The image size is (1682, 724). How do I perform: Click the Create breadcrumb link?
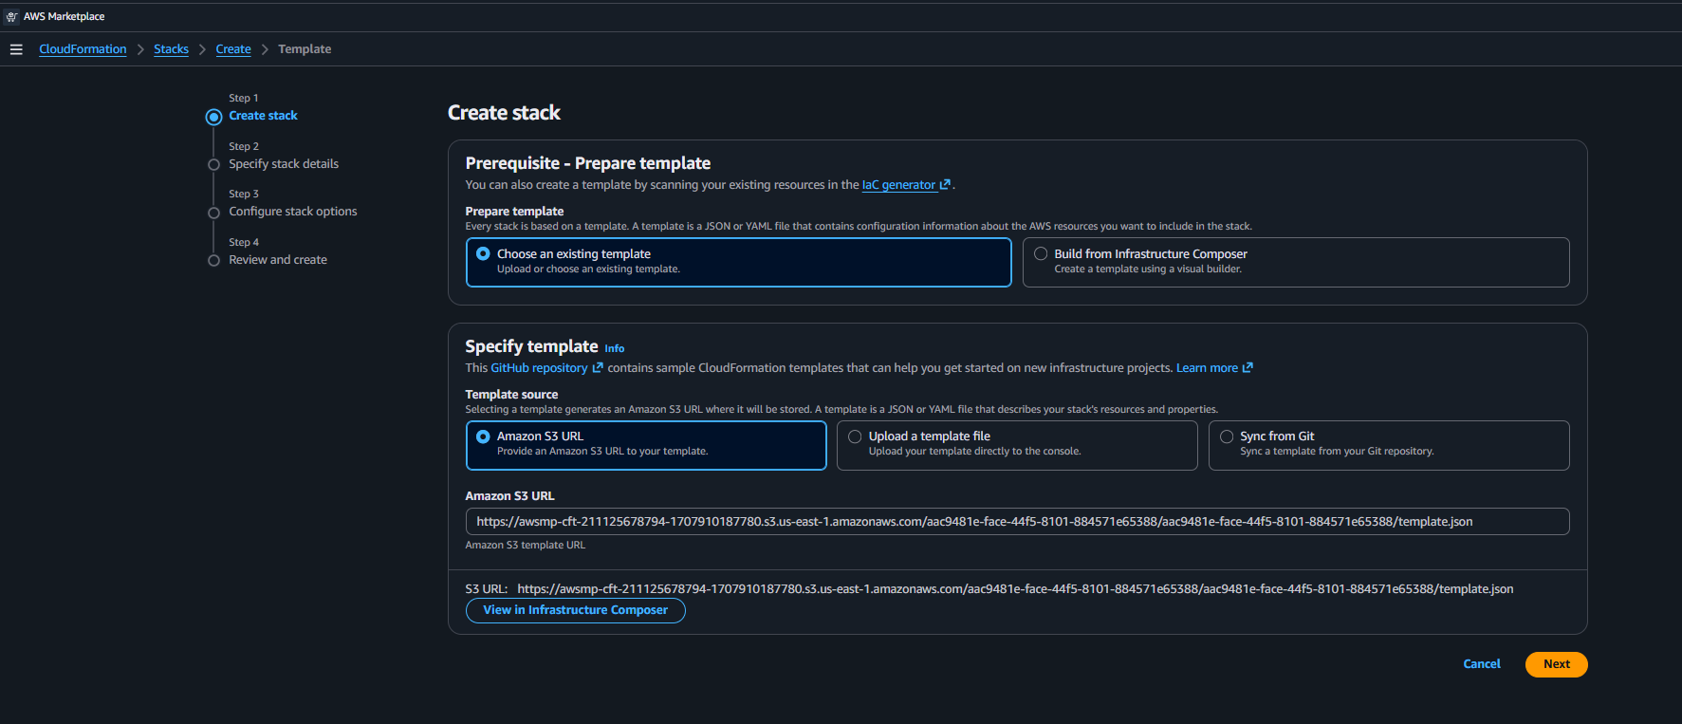(x=233, y=49)
